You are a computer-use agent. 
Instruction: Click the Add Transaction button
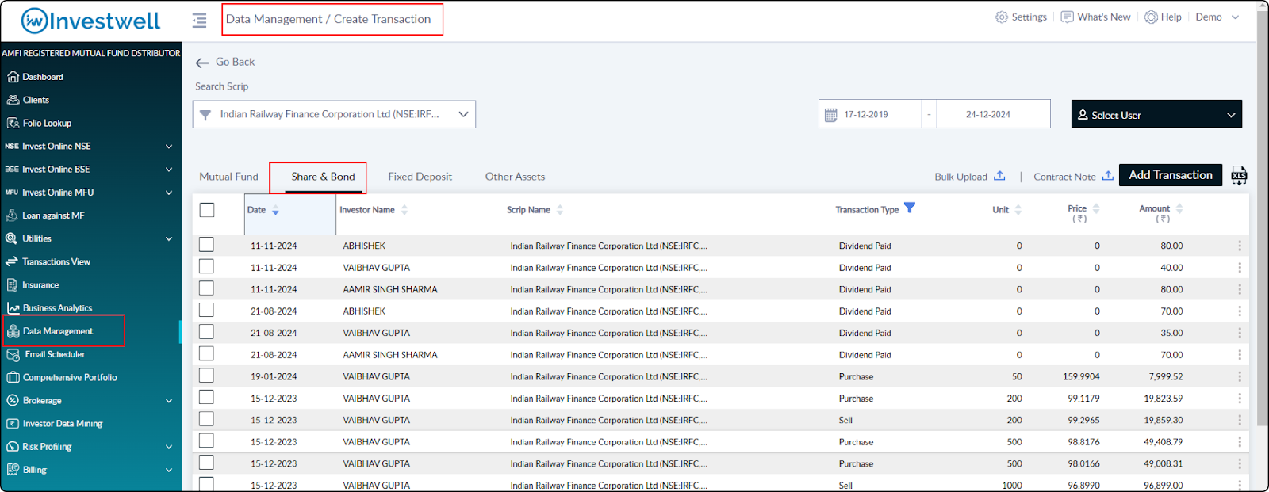(1171, 175)
